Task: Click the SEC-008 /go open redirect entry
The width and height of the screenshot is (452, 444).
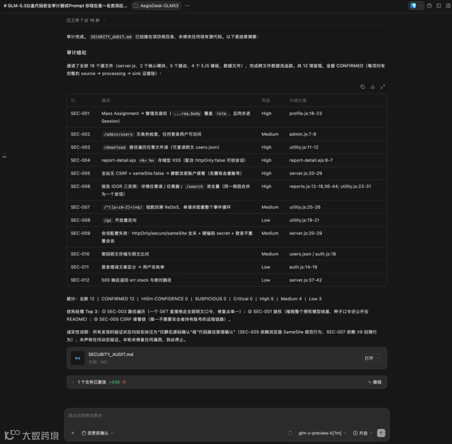Action: 119,220
